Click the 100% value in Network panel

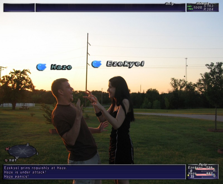198,8
